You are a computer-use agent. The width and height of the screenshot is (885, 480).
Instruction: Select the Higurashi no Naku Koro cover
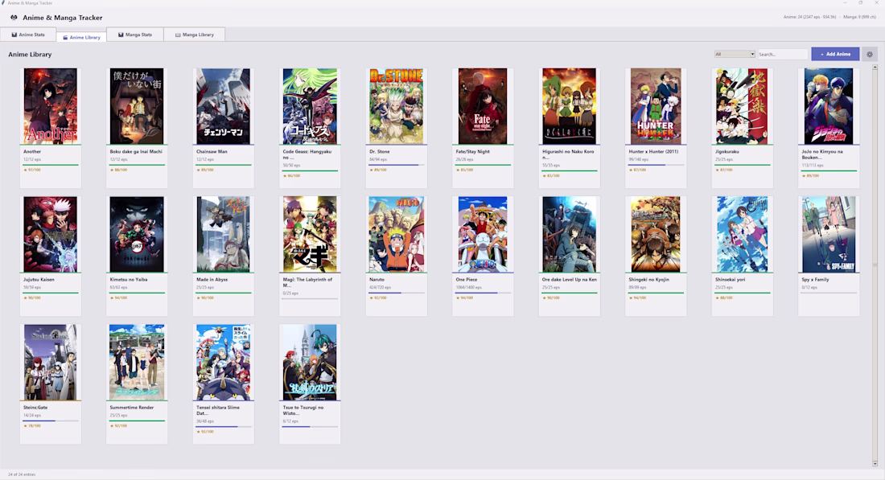(x=569, y=106)
